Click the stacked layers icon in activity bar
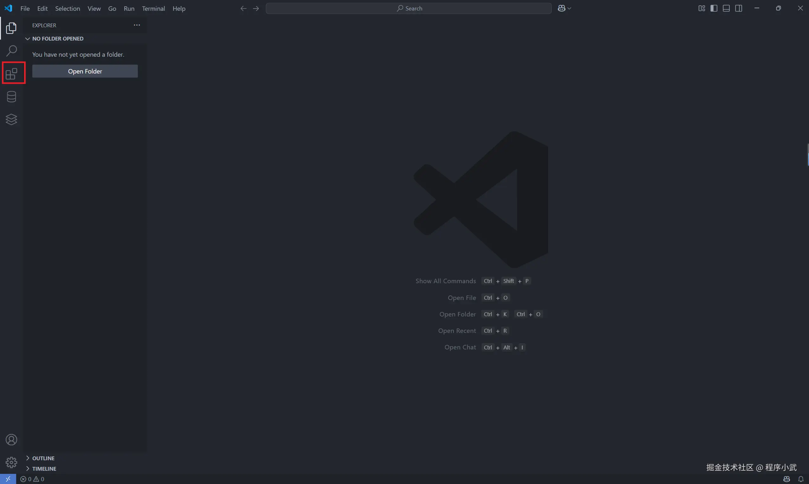Viewport: 809px width, 484px height. coord(11,119)
